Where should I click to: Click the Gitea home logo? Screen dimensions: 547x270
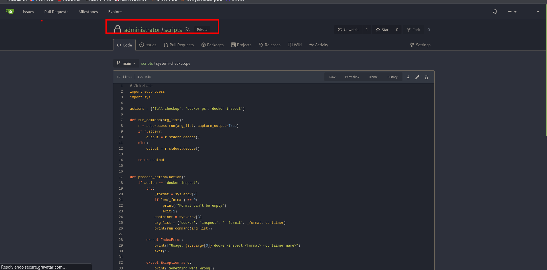(10, 11)
